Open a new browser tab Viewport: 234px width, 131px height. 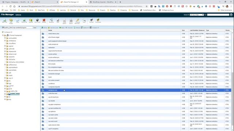120,2
